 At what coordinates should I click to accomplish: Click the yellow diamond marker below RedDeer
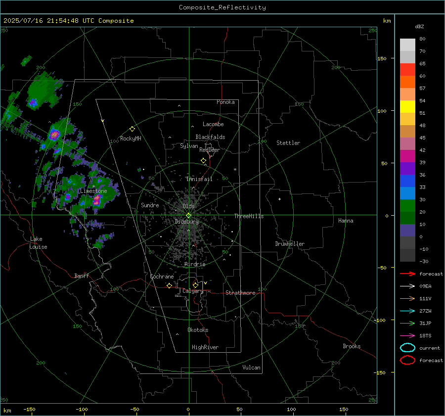(204, 161)
